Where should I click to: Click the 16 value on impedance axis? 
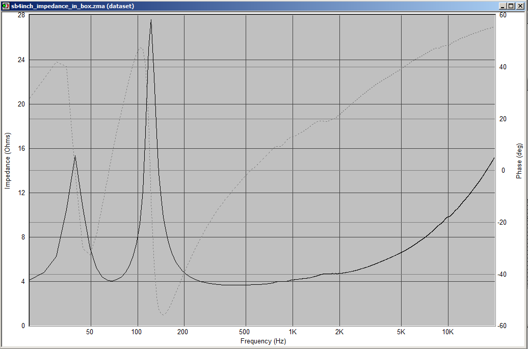click(x=21, y=148)
